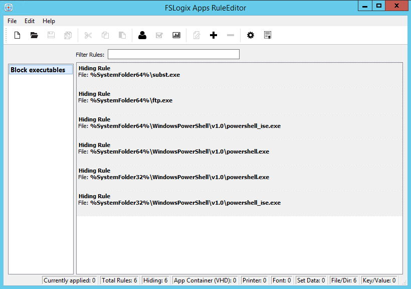The image size is (411, 289).
Task: Open the File menu
Action: point(12,21)
